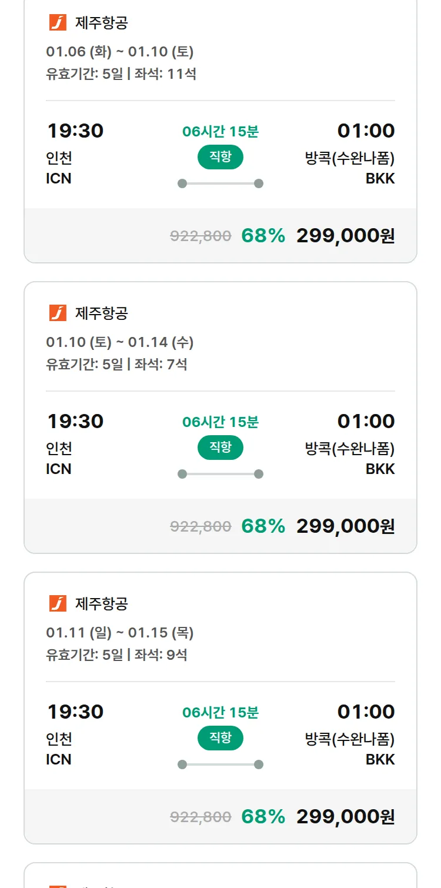Click route line on the 01.11 flight
Screen dimensions: 441x888
pyautogui.click(x=220, y=765)
